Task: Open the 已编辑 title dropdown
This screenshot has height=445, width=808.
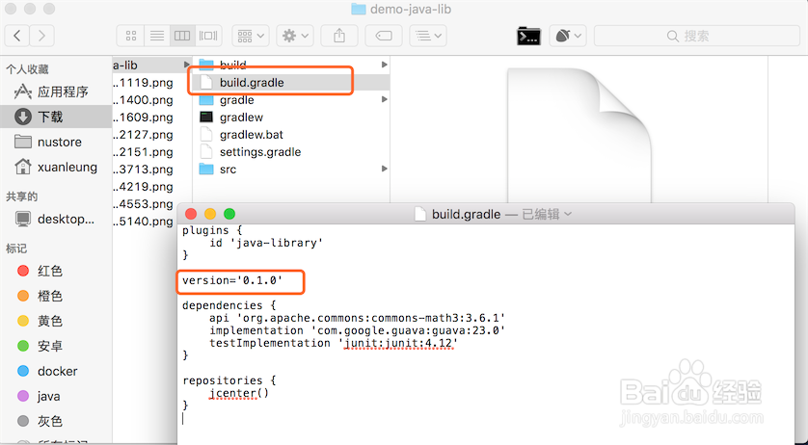Action: (x=547, y=214)
